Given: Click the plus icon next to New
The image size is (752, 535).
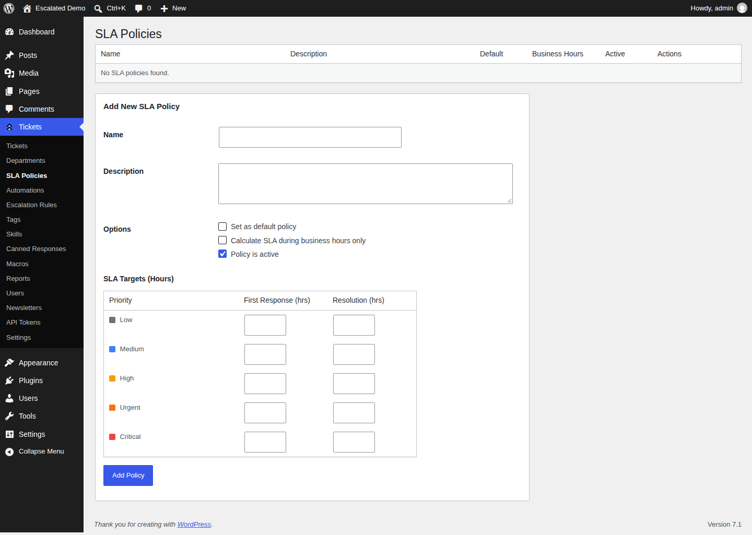Looking at the screenshot, I should point(164,8).
